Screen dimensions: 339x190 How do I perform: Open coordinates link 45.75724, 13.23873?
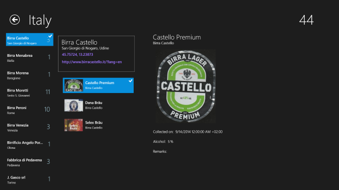(77, 54)
